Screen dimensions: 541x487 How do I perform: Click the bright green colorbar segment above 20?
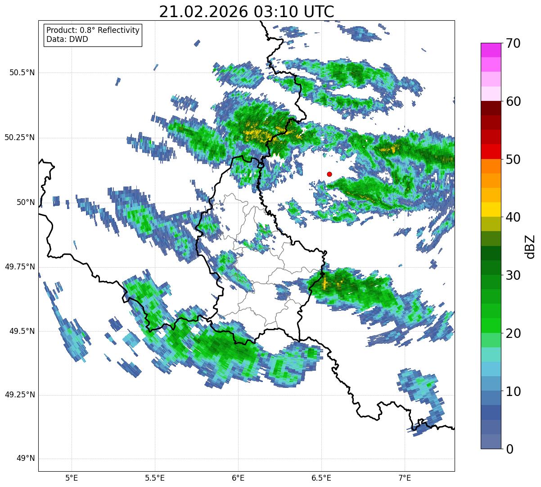[491, 325]
